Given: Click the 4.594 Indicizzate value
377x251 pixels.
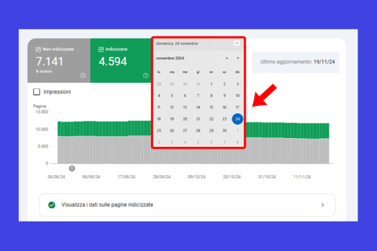Looking at the screenshot, I should (112, 61).
